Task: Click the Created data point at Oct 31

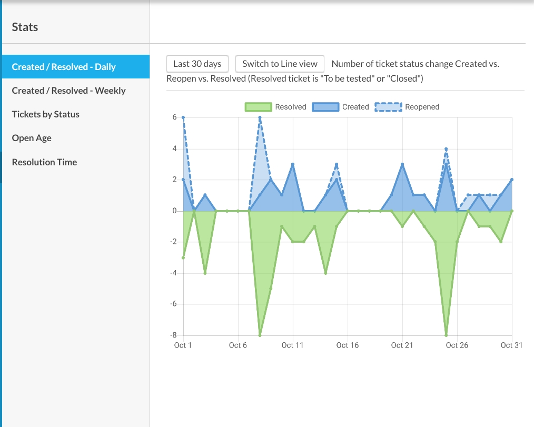Action: tap(512, 180)
